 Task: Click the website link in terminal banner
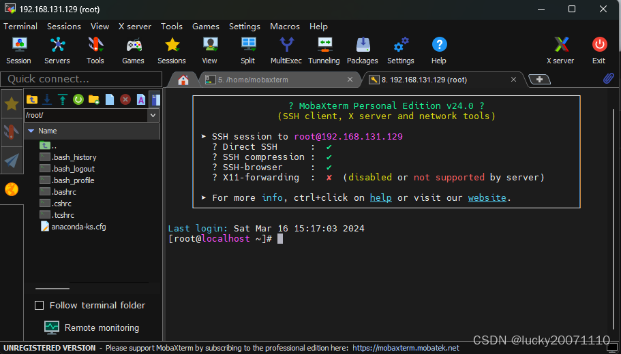487,198
